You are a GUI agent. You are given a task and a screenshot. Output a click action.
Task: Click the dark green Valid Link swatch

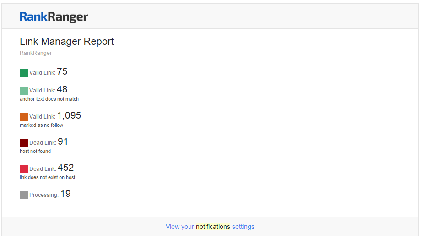pos(24,73)
